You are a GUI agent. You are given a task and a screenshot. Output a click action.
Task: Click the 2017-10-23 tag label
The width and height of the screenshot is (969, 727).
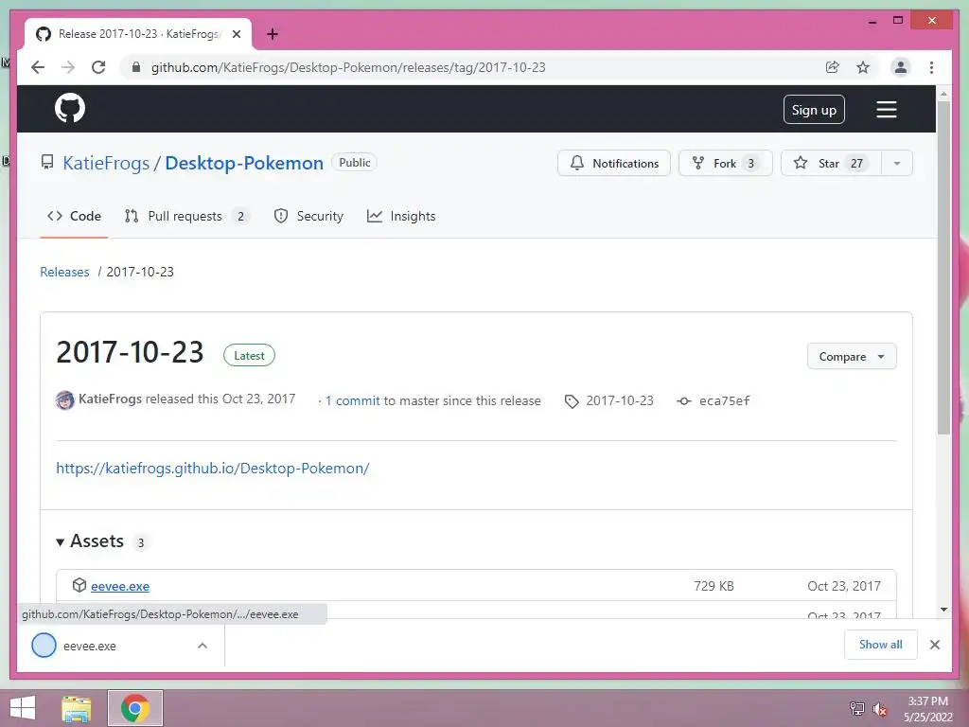coord(619,400)
